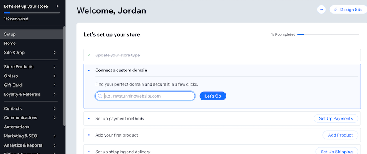
Task: Expand the Store Products submenu
Action: (55, 67)
